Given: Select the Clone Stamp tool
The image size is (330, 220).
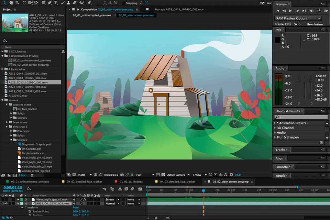Looking at the screenshot, I should click(x=69, y=3).
